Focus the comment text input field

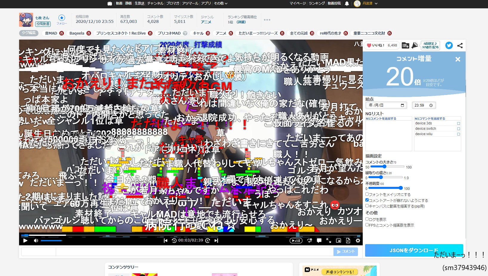[194, 252]
